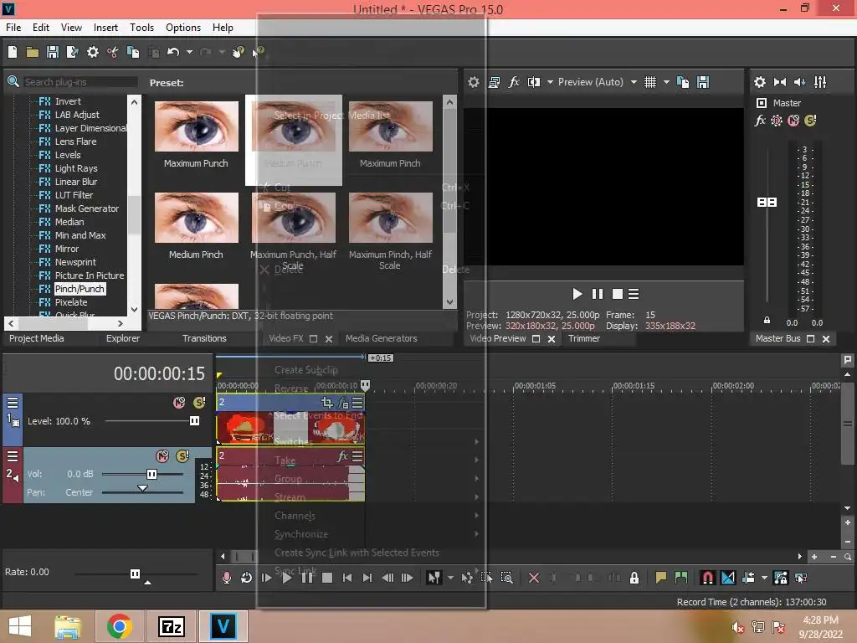Viewport: 857px width, 643px height.
Task: Switch to the Media Generators tab
Action: 382,338
